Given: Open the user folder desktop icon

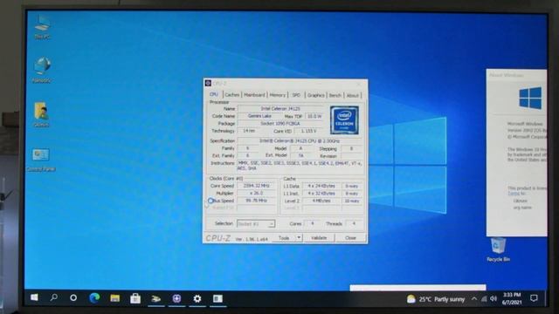Looking at the screenshot, I should pyautogui.click(x=41, y=114).
